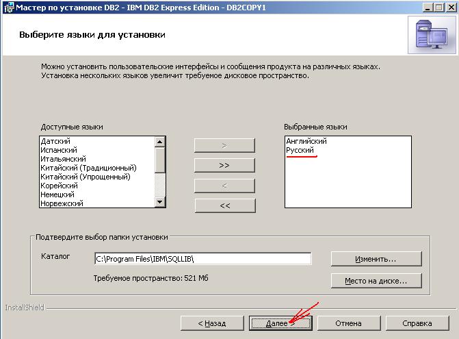
Task: Click the language list scroll up arrow
Action: click(160, 142)
